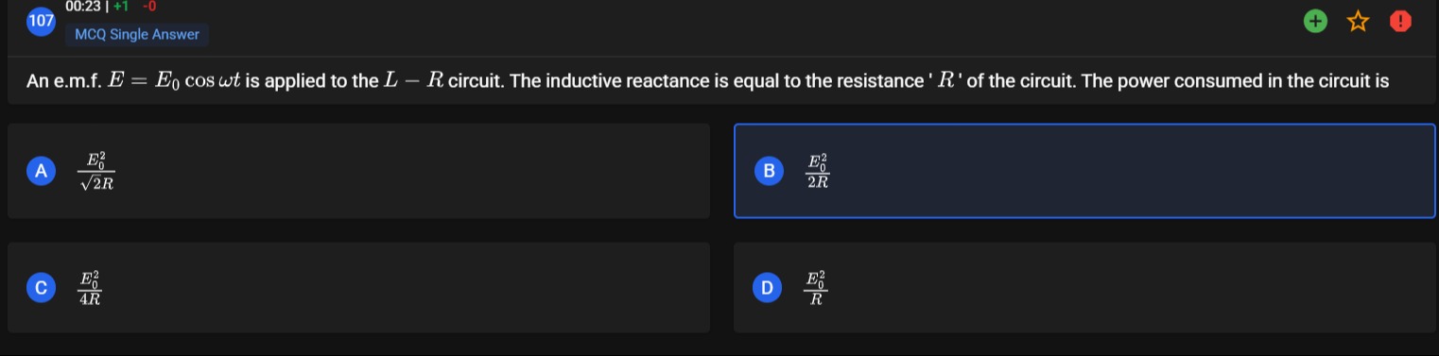Select option C radio circle

click(x=40, y=287)
